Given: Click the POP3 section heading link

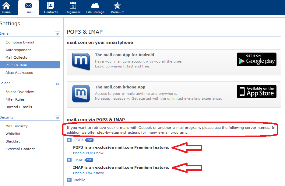Looking at the screenshot, I should click(79, 140).
